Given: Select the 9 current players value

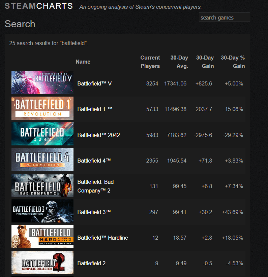Looking at the screenshot, I should click(x=156, y=263).
